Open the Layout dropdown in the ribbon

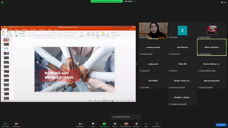point(23,32)
